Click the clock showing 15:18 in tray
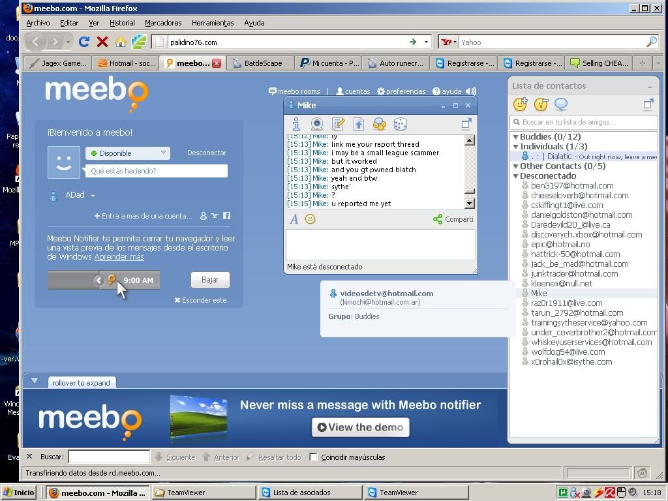Viewport: 668px width, 501px height. point(652,493)
